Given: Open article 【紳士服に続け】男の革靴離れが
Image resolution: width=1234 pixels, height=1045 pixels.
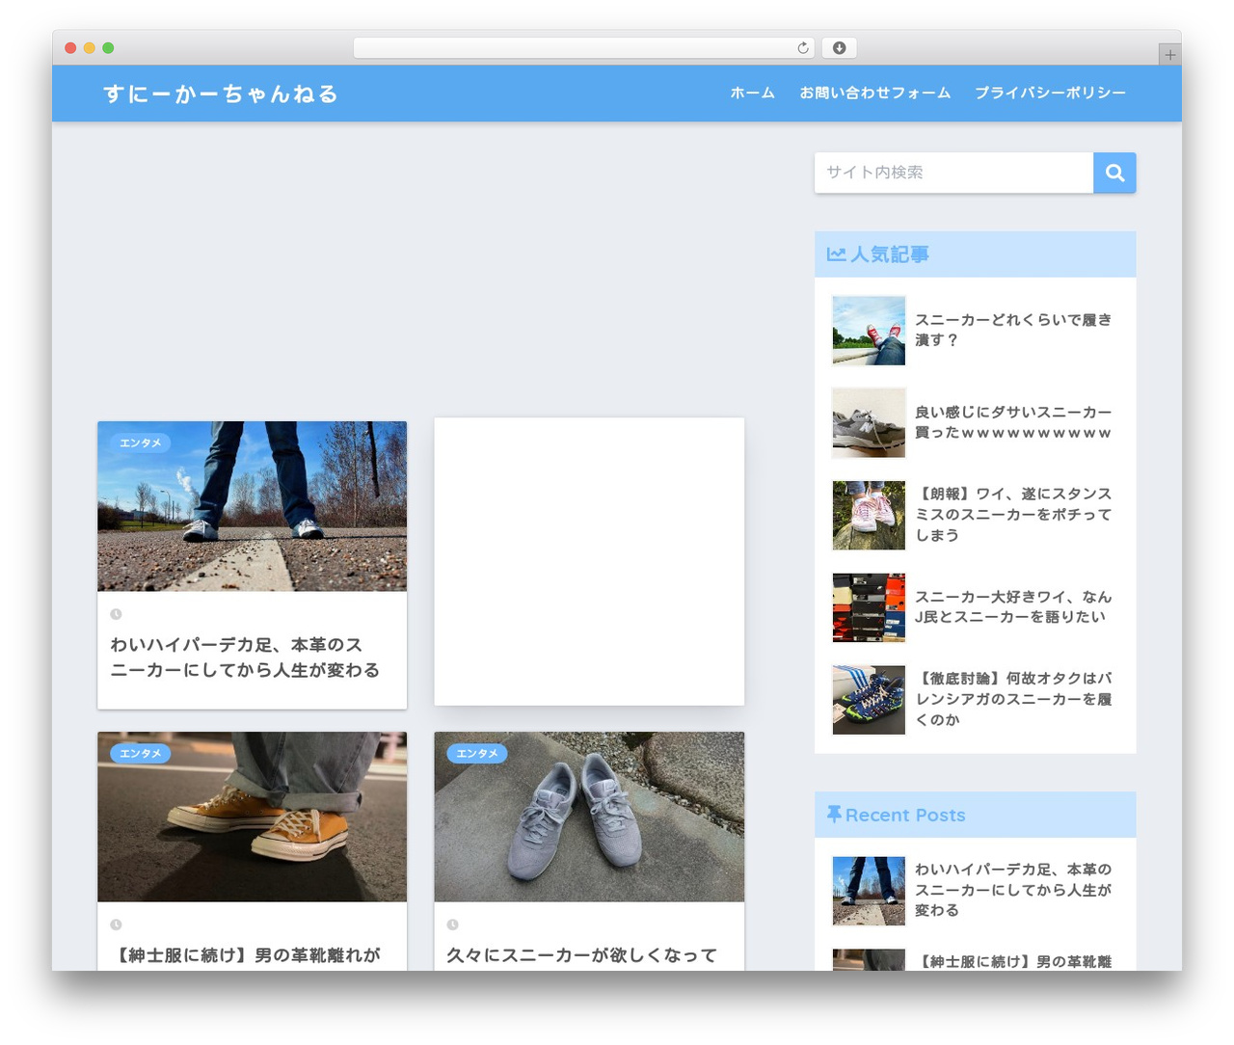Looking at the screenshot, I should 247,955.
